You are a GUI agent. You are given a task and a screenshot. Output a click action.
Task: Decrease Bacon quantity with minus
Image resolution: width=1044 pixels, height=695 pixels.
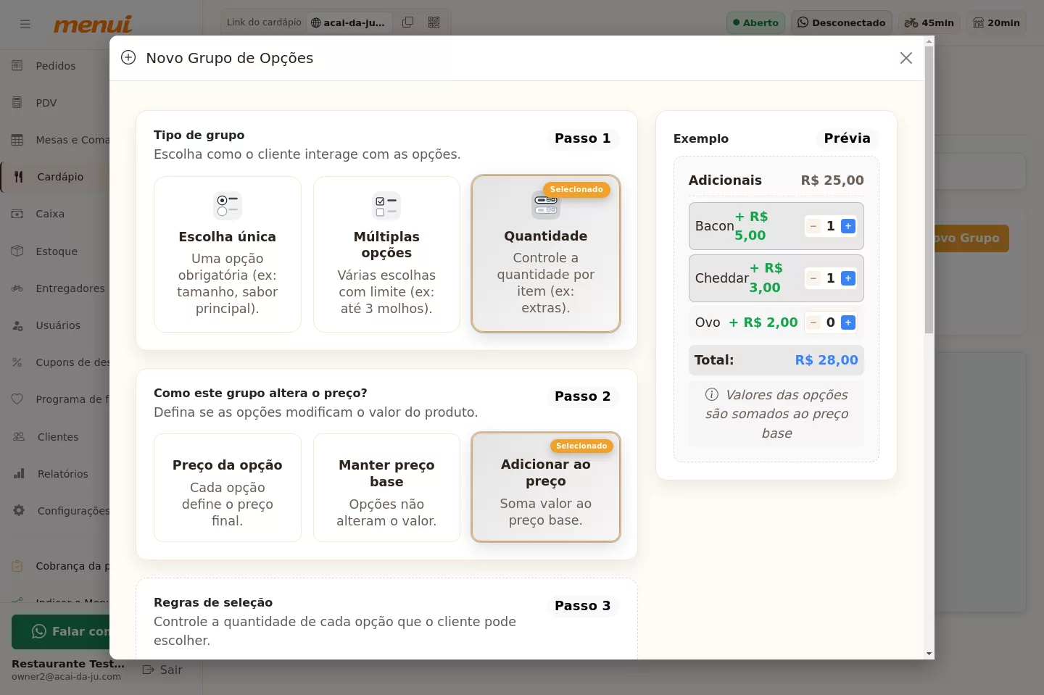coord(813,226)
